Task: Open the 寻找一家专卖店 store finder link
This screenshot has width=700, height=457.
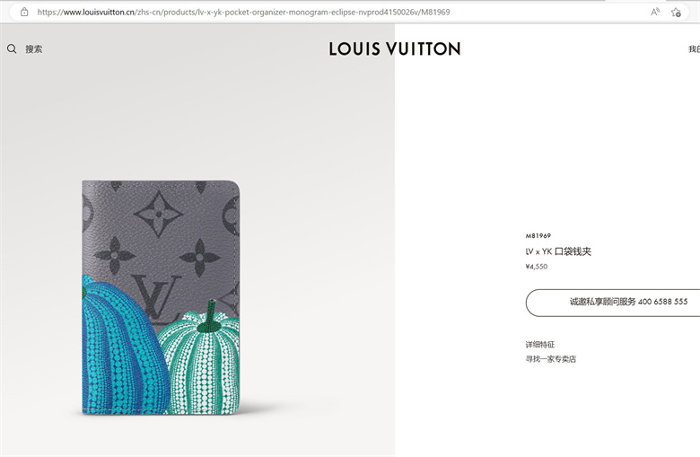Action: coord(550,359)
